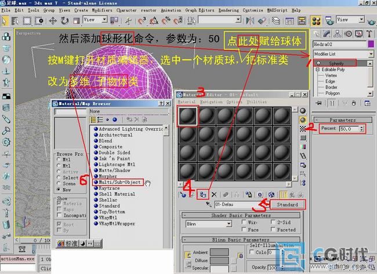Click the Render Scene teapot icon

click(x=329, y=21)
